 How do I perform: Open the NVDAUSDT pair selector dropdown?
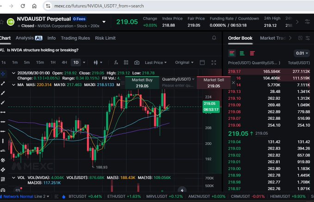[x=104, y=22]
